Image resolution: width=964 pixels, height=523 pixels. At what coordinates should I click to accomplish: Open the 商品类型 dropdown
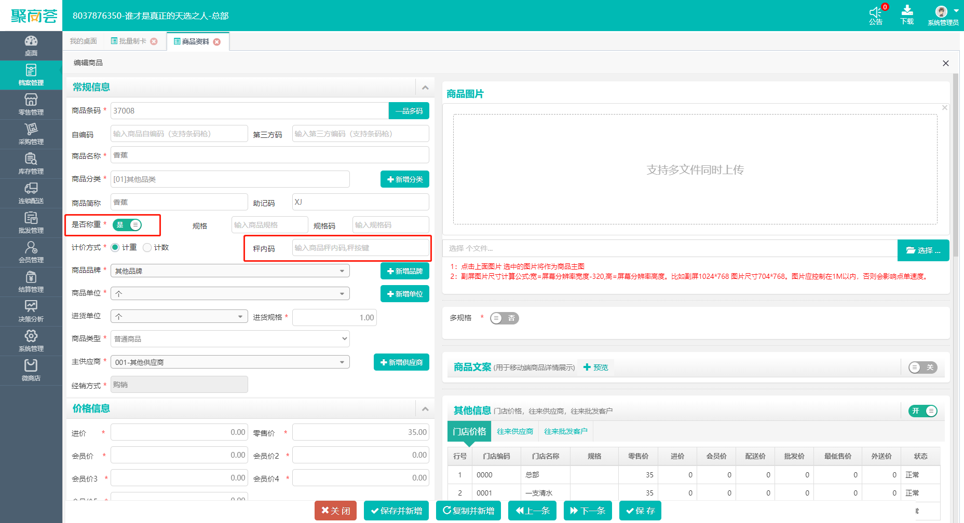click(230, 339)
